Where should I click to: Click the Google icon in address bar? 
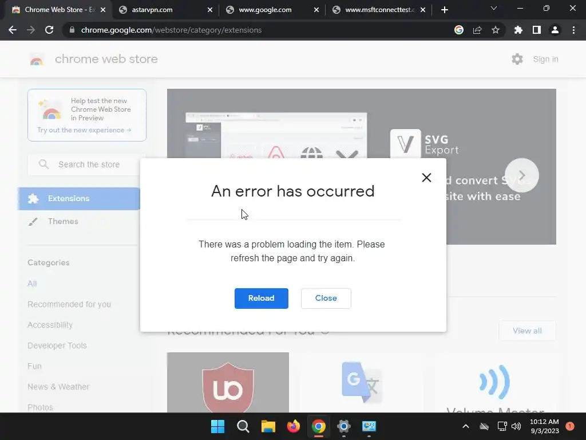pos(459,30)
